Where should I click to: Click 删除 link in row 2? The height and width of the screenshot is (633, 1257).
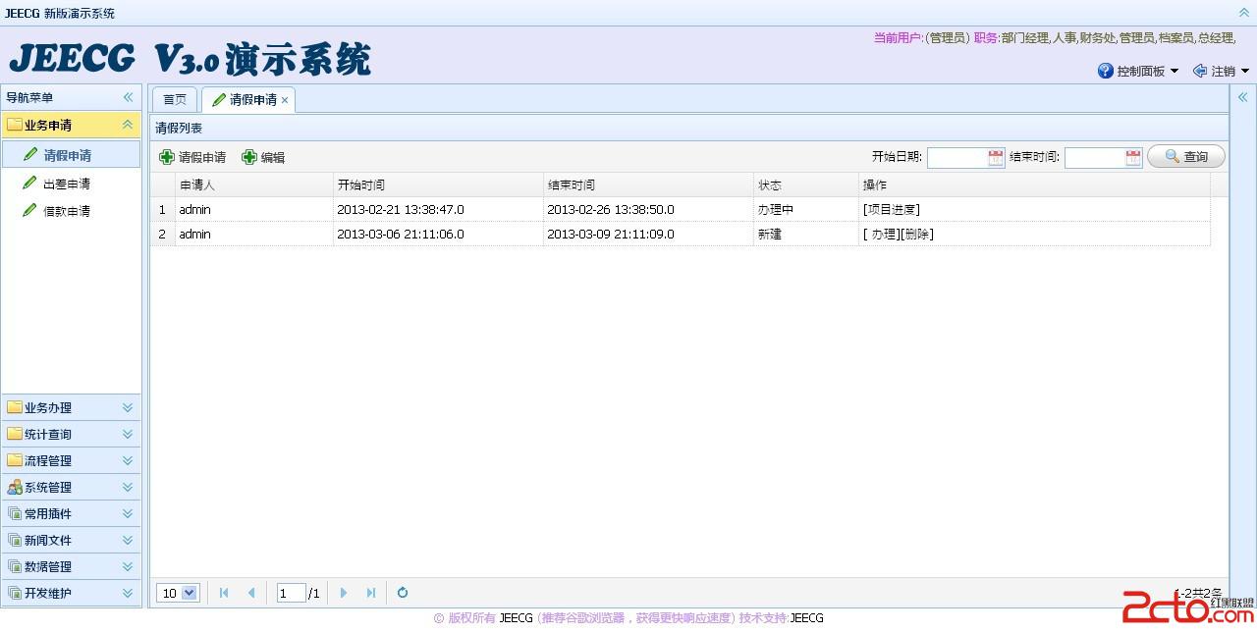pos(916,234)
